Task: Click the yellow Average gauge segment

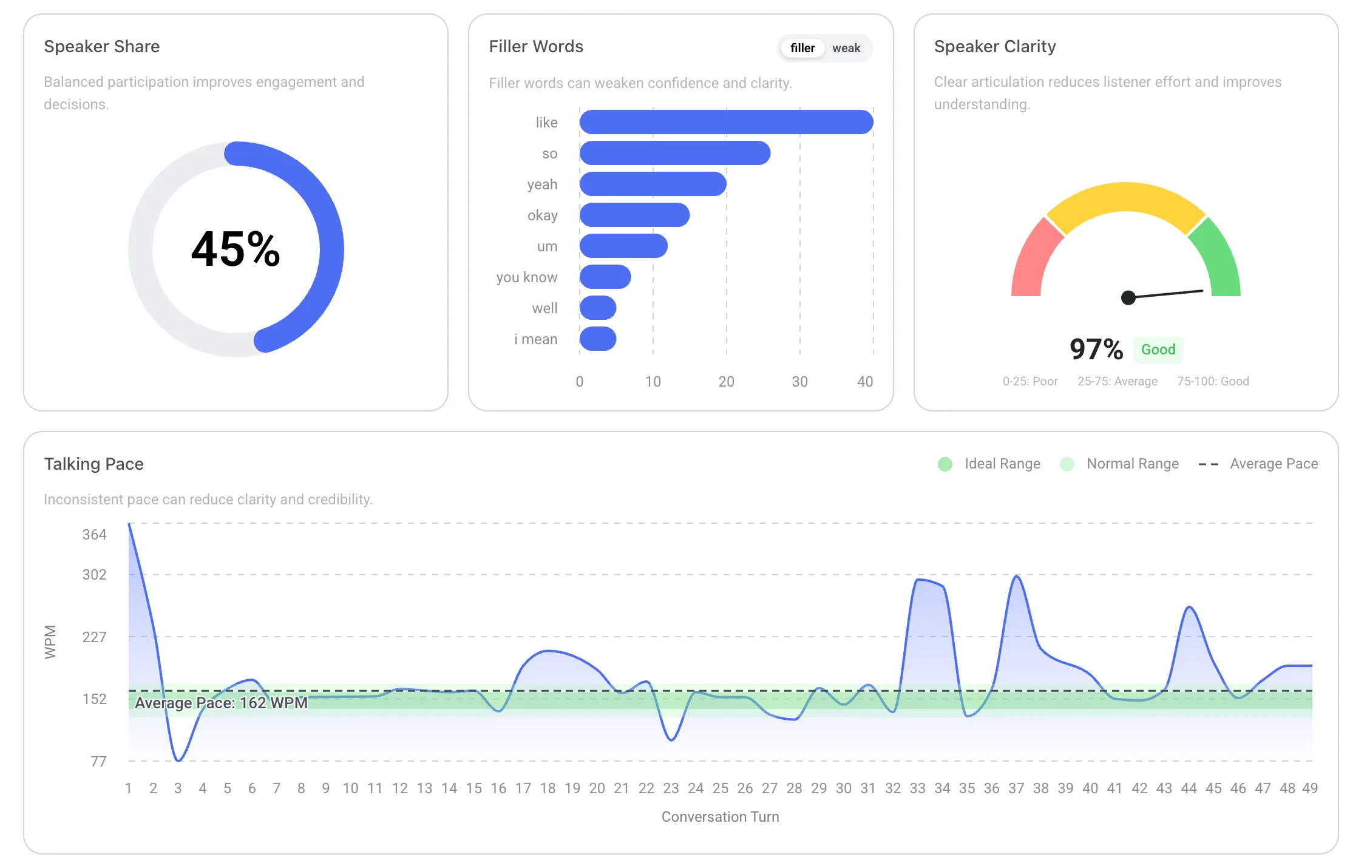Action: coord(1126,197)
